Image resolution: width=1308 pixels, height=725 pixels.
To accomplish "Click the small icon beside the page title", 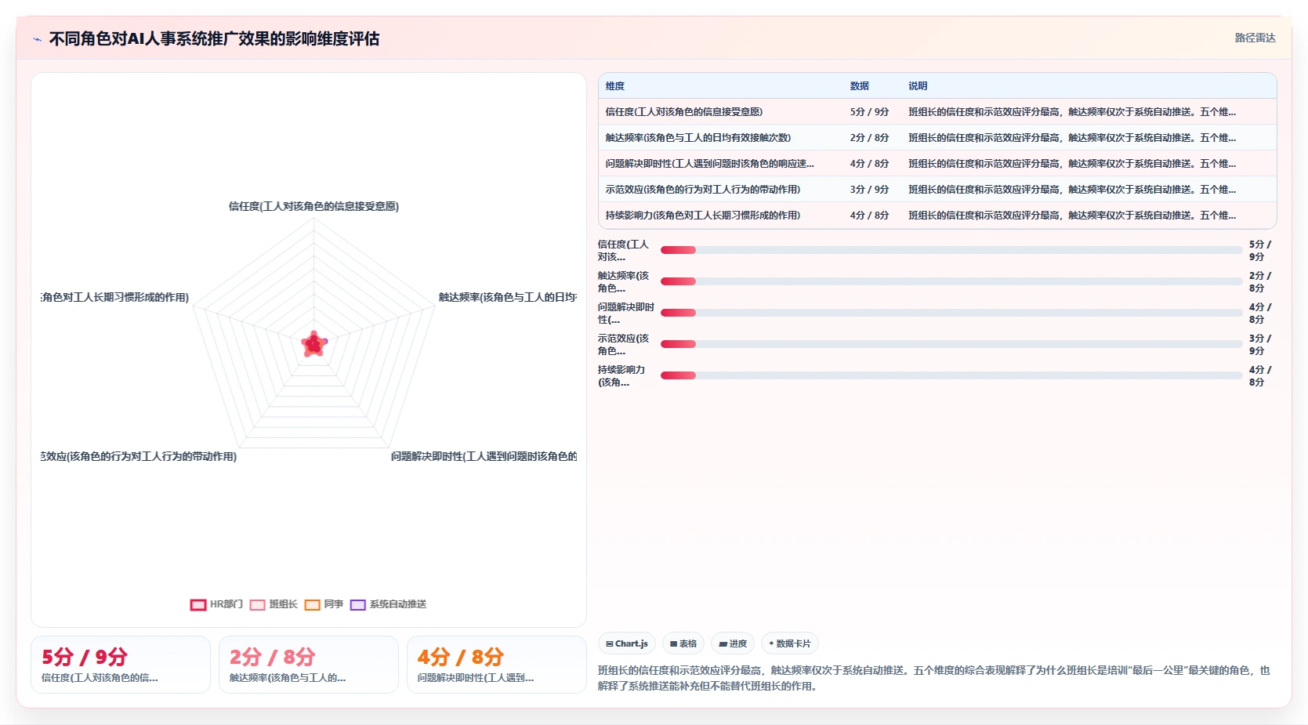I will click(37, 39).
